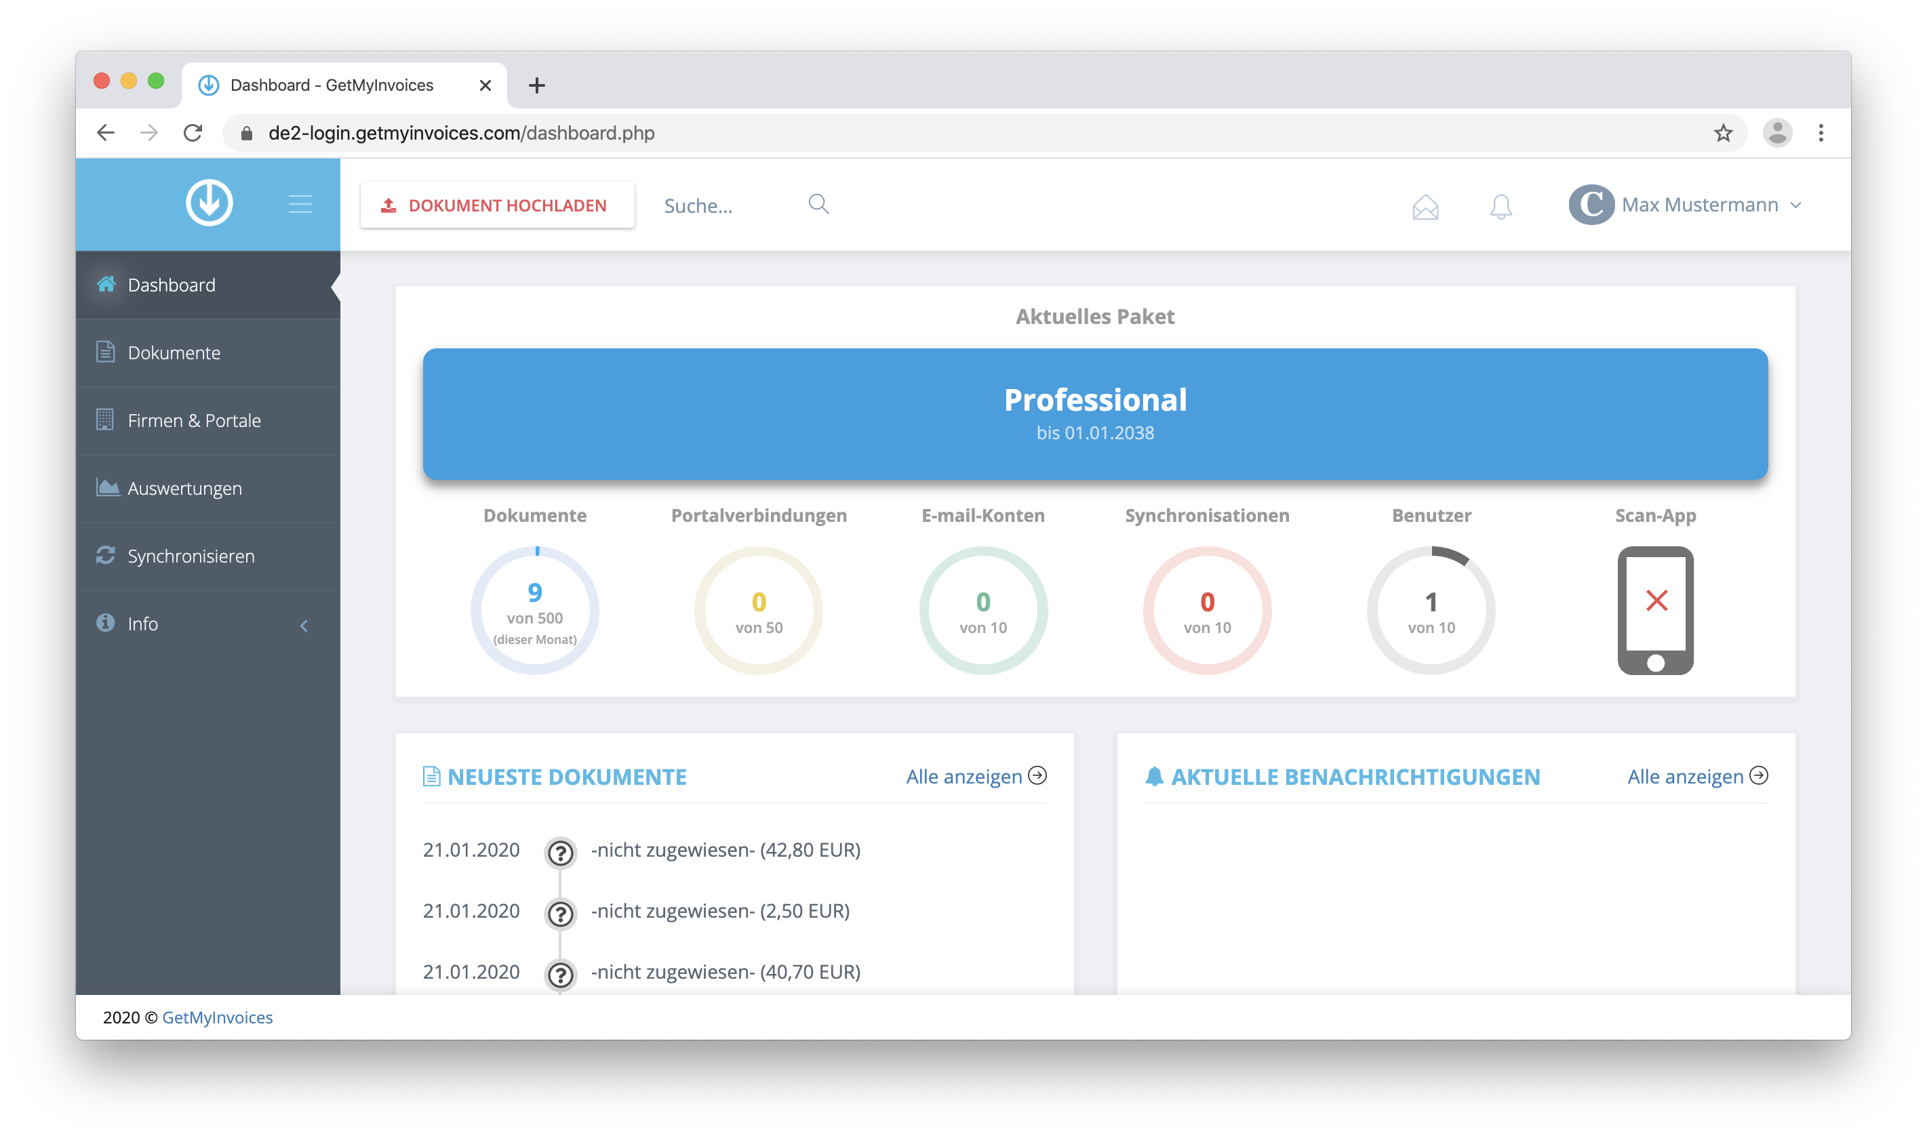
Task: Toggle the hamburger sidebar menu icon
Action: pyautogui.click(x=300, y=203)
